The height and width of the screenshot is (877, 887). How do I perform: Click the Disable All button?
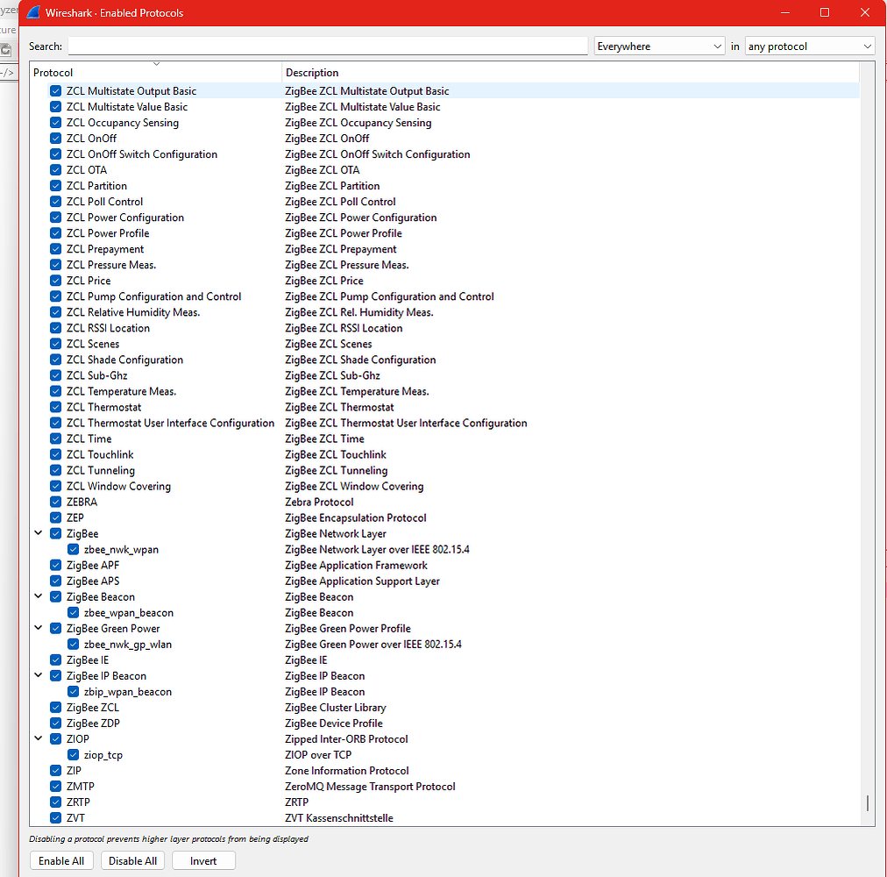(132, 860)
